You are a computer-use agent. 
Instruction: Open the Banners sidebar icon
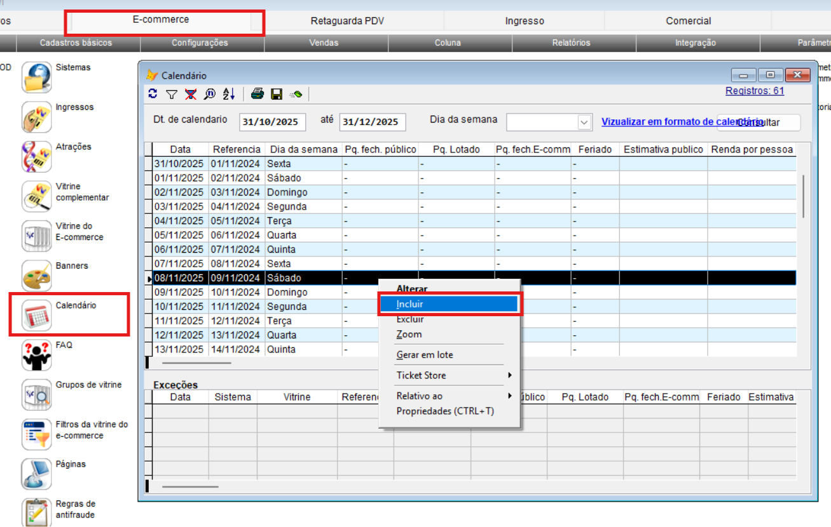[x=37, y=276]
